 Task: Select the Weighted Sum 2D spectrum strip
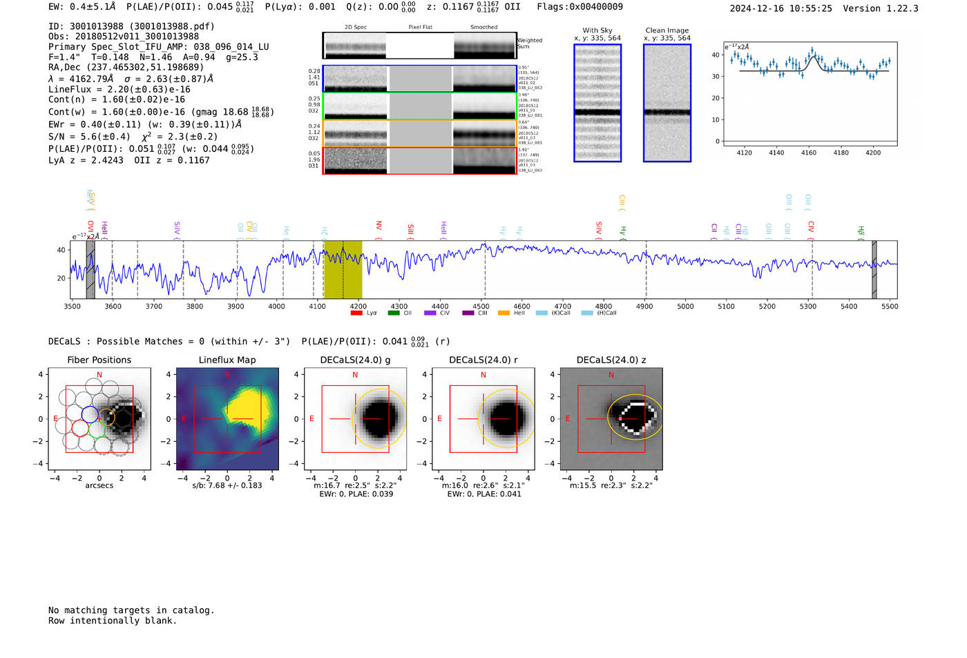tap(420, 46)
